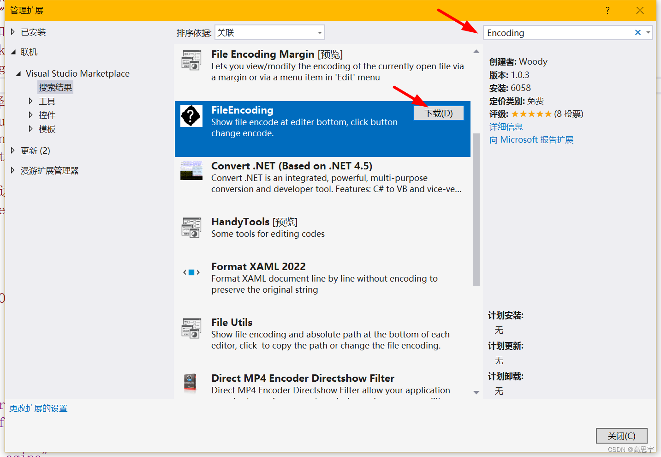
Task: Expand the 已安装 tree node
Action: (x=13, y=32)
